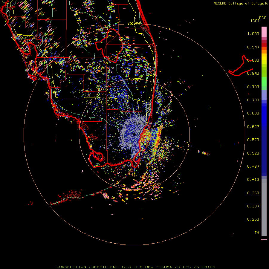
Task: Pick the large grey color bar segment
Action: pyautogui.click(x=264, y=208)
